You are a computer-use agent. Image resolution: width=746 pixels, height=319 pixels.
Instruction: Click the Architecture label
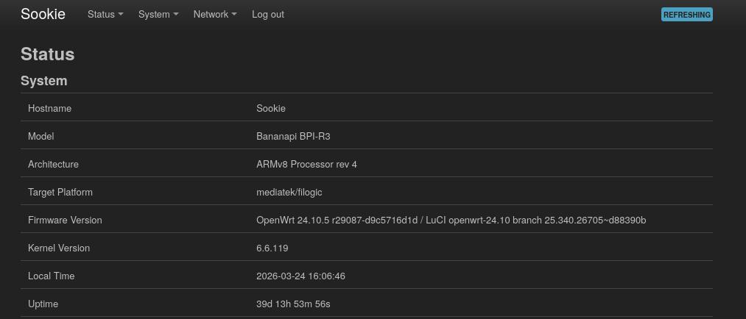pos(53,164)
